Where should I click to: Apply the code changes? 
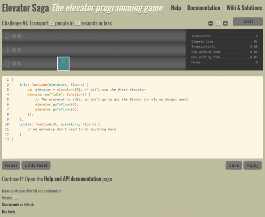[x=252, y=165]
